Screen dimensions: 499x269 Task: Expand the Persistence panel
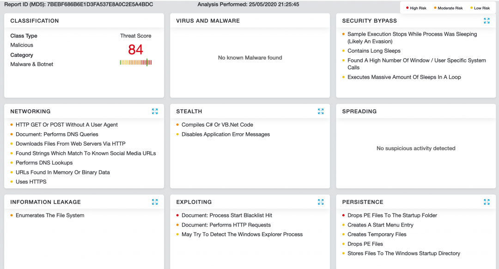click(487, 202)
